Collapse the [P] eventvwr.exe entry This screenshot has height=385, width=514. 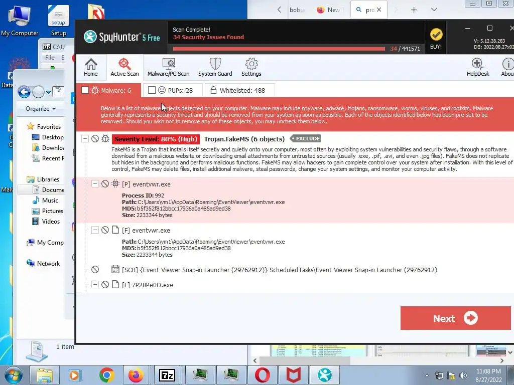coord(95,184)
